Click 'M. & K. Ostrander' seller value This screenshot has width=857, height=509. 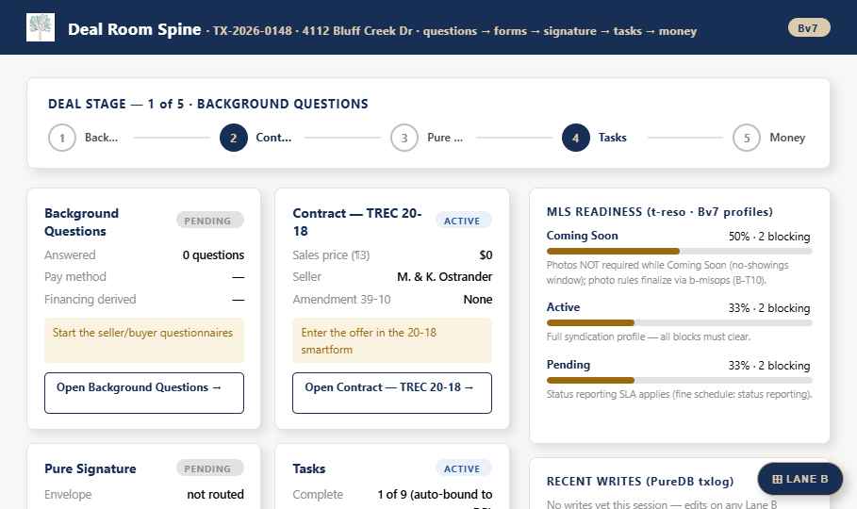click(444, 276)
